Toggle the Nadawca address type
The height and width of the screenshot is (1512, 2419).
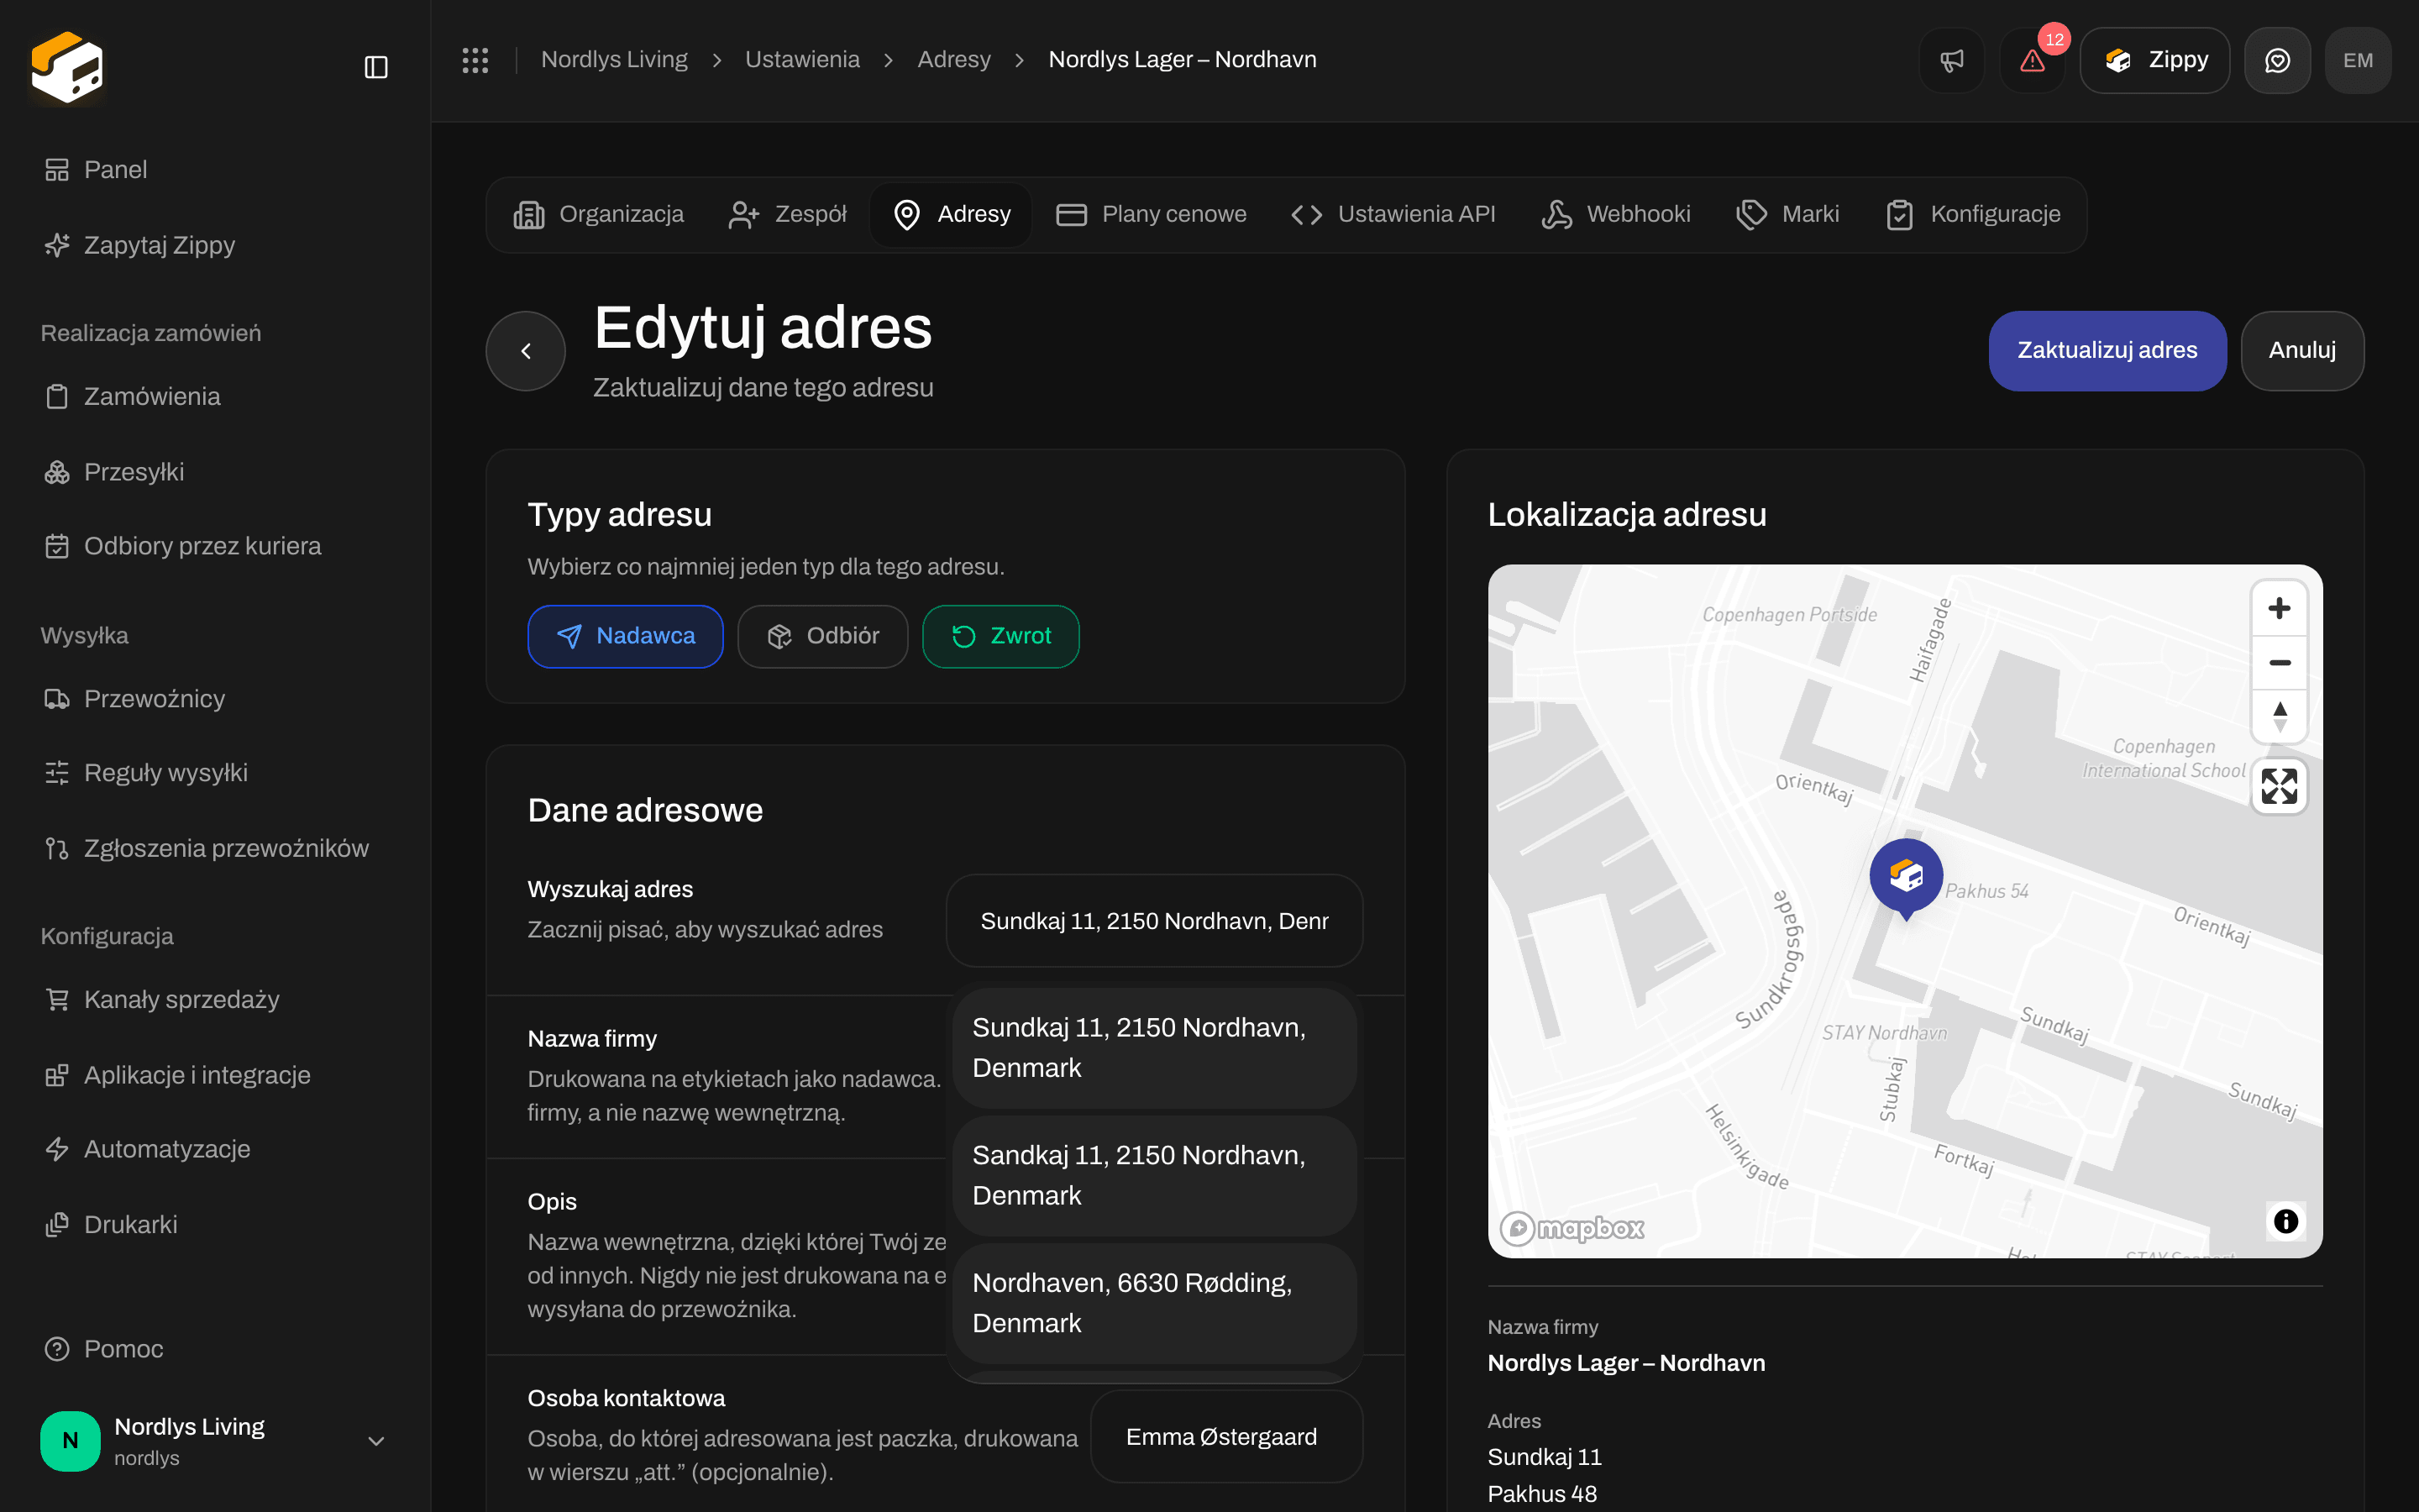point(625,636)
